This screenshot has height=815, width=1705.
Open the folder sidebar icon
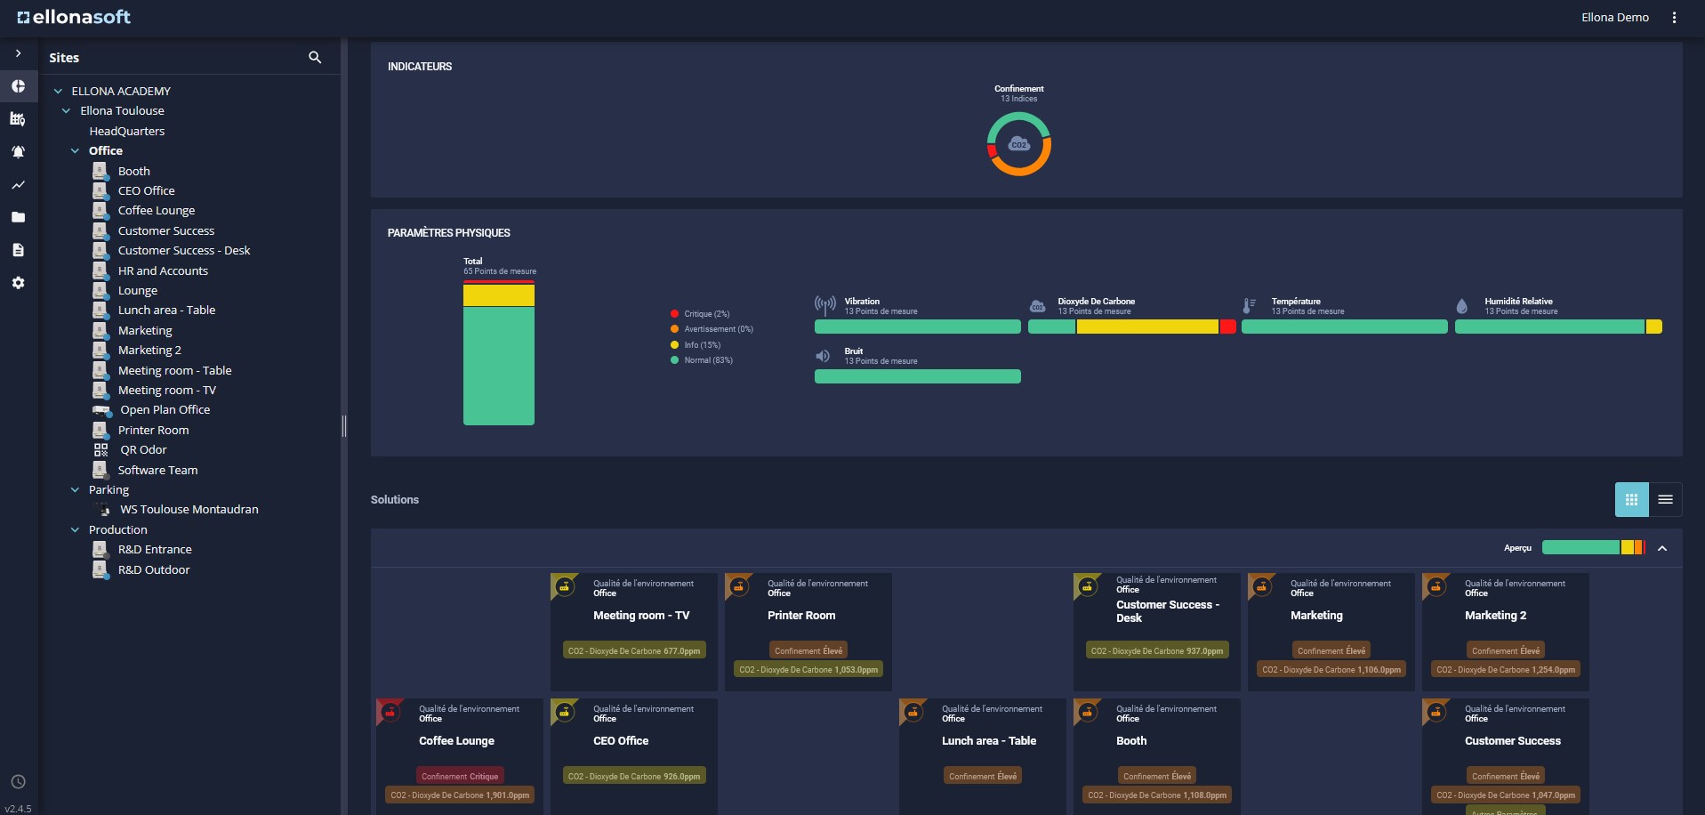18,217
